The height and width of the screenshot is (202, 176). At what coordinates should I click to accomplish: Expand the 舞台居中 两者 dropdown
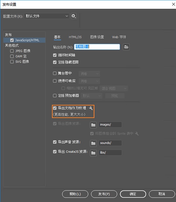coord(89,74)
